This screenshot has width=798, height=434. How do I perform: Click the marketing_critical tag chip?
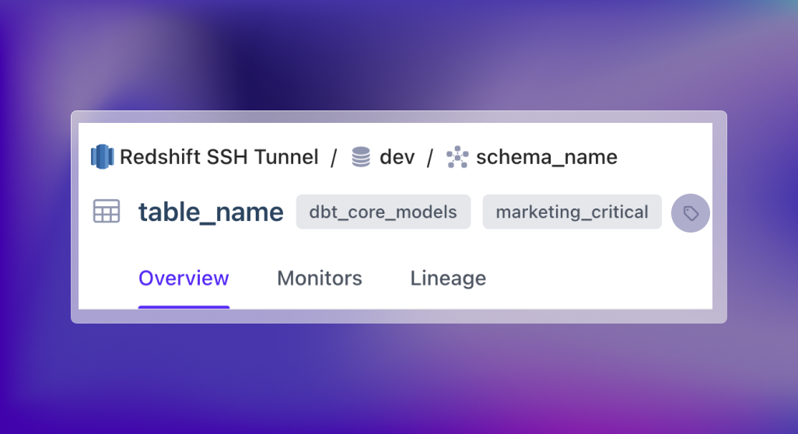(572, 212)
